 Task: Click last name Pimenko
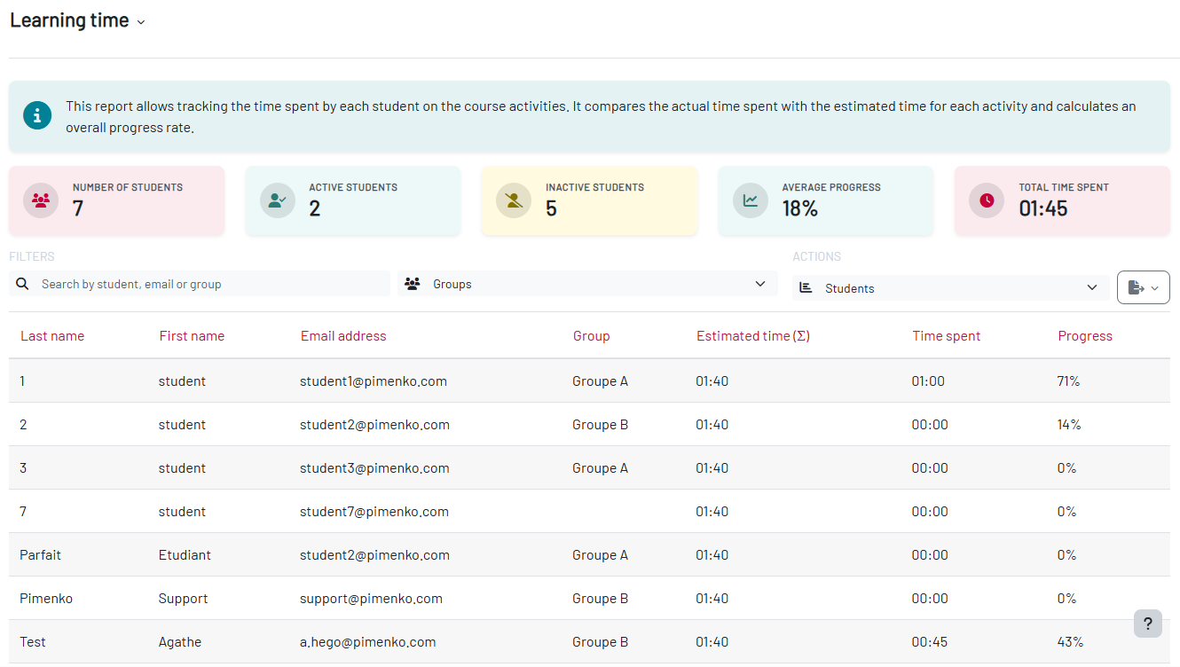point(46,599)
